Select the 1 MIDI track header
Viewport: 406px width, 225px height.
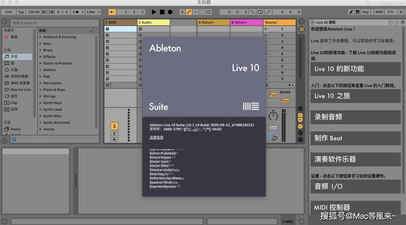pyautogui.click(x=120, y=22)
